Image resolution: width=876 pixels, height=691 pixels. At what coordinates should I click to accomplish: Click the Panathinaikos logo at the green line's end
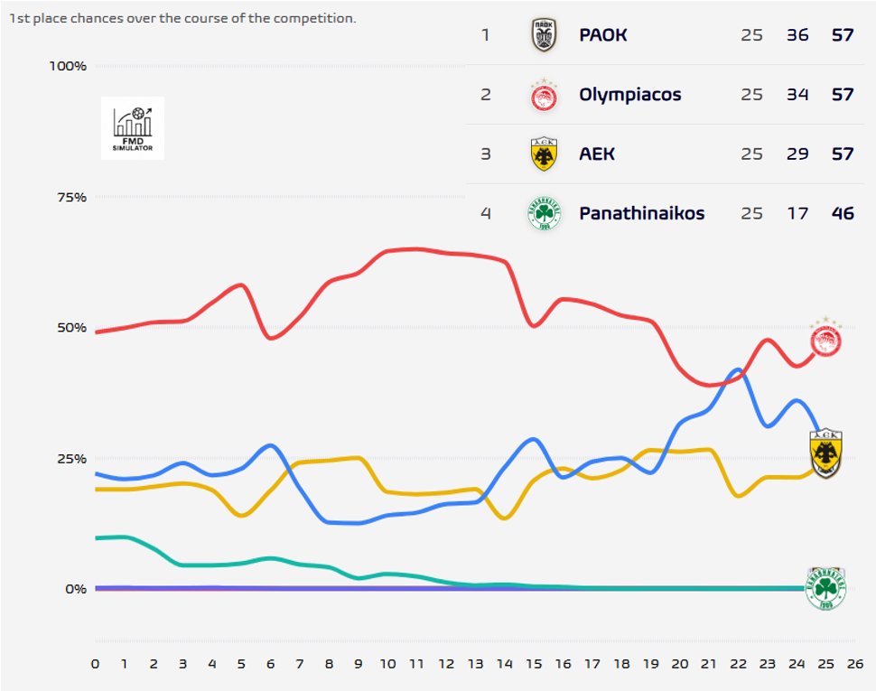click(x=825, y=588)
